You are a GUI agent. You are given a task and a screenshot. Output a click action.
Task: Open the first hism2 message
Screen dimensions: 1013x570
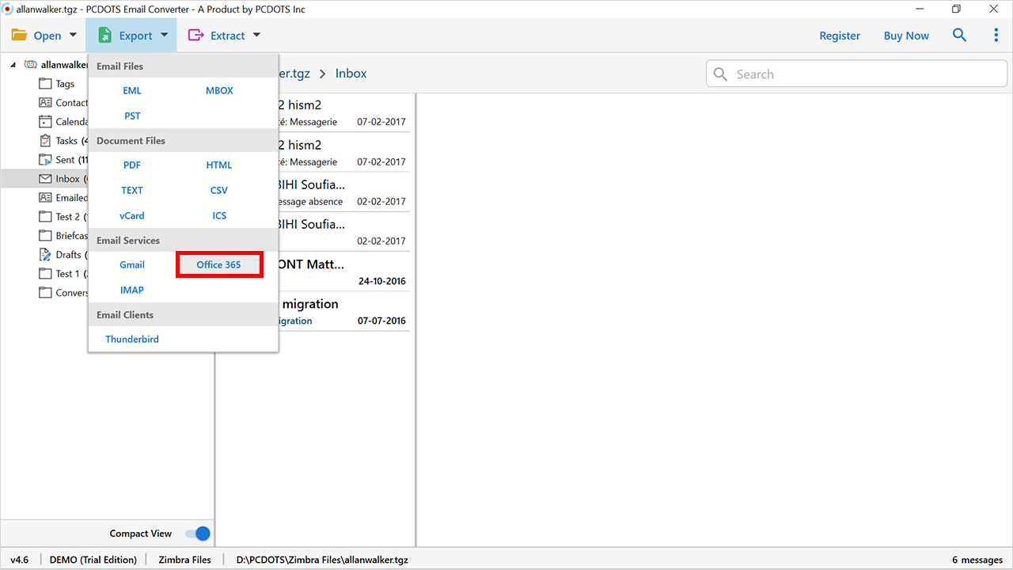(344, 112)
